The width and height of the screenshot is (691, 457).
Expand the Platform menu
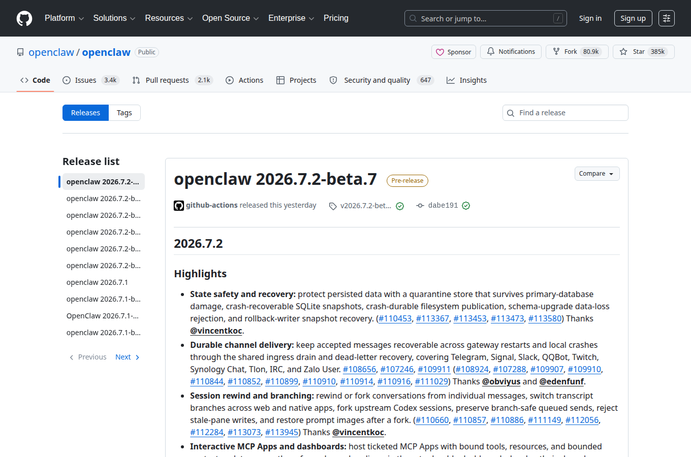64,18
